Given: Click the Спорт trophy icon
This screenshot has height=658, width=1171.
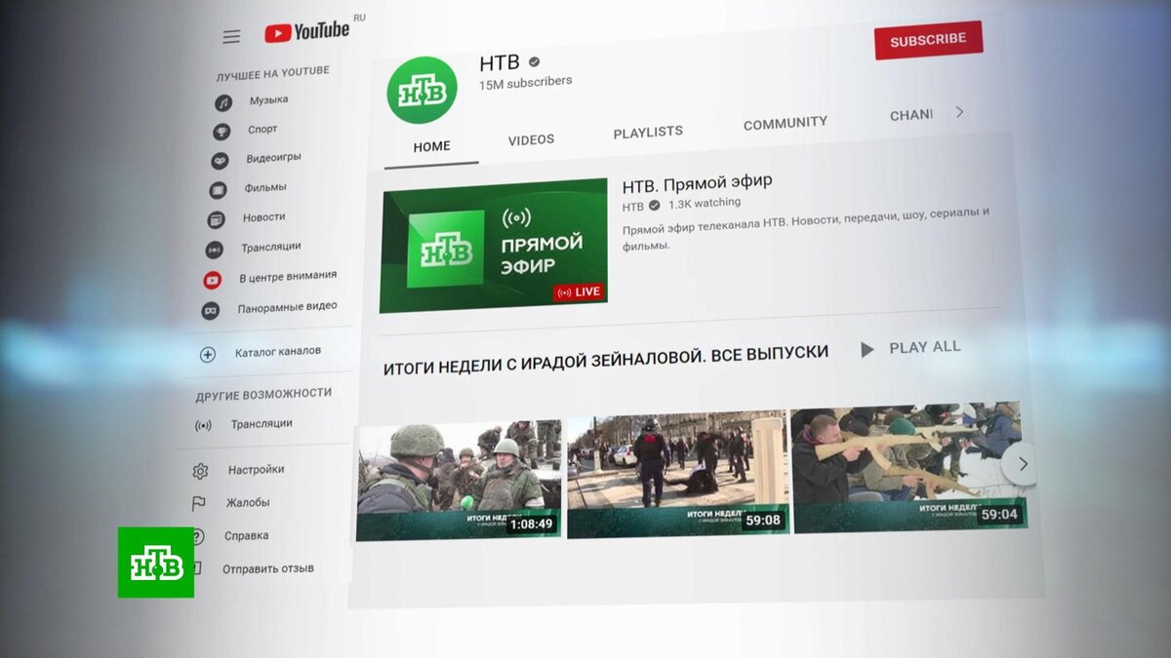Looking at the screenshot, I should [222, 132].
